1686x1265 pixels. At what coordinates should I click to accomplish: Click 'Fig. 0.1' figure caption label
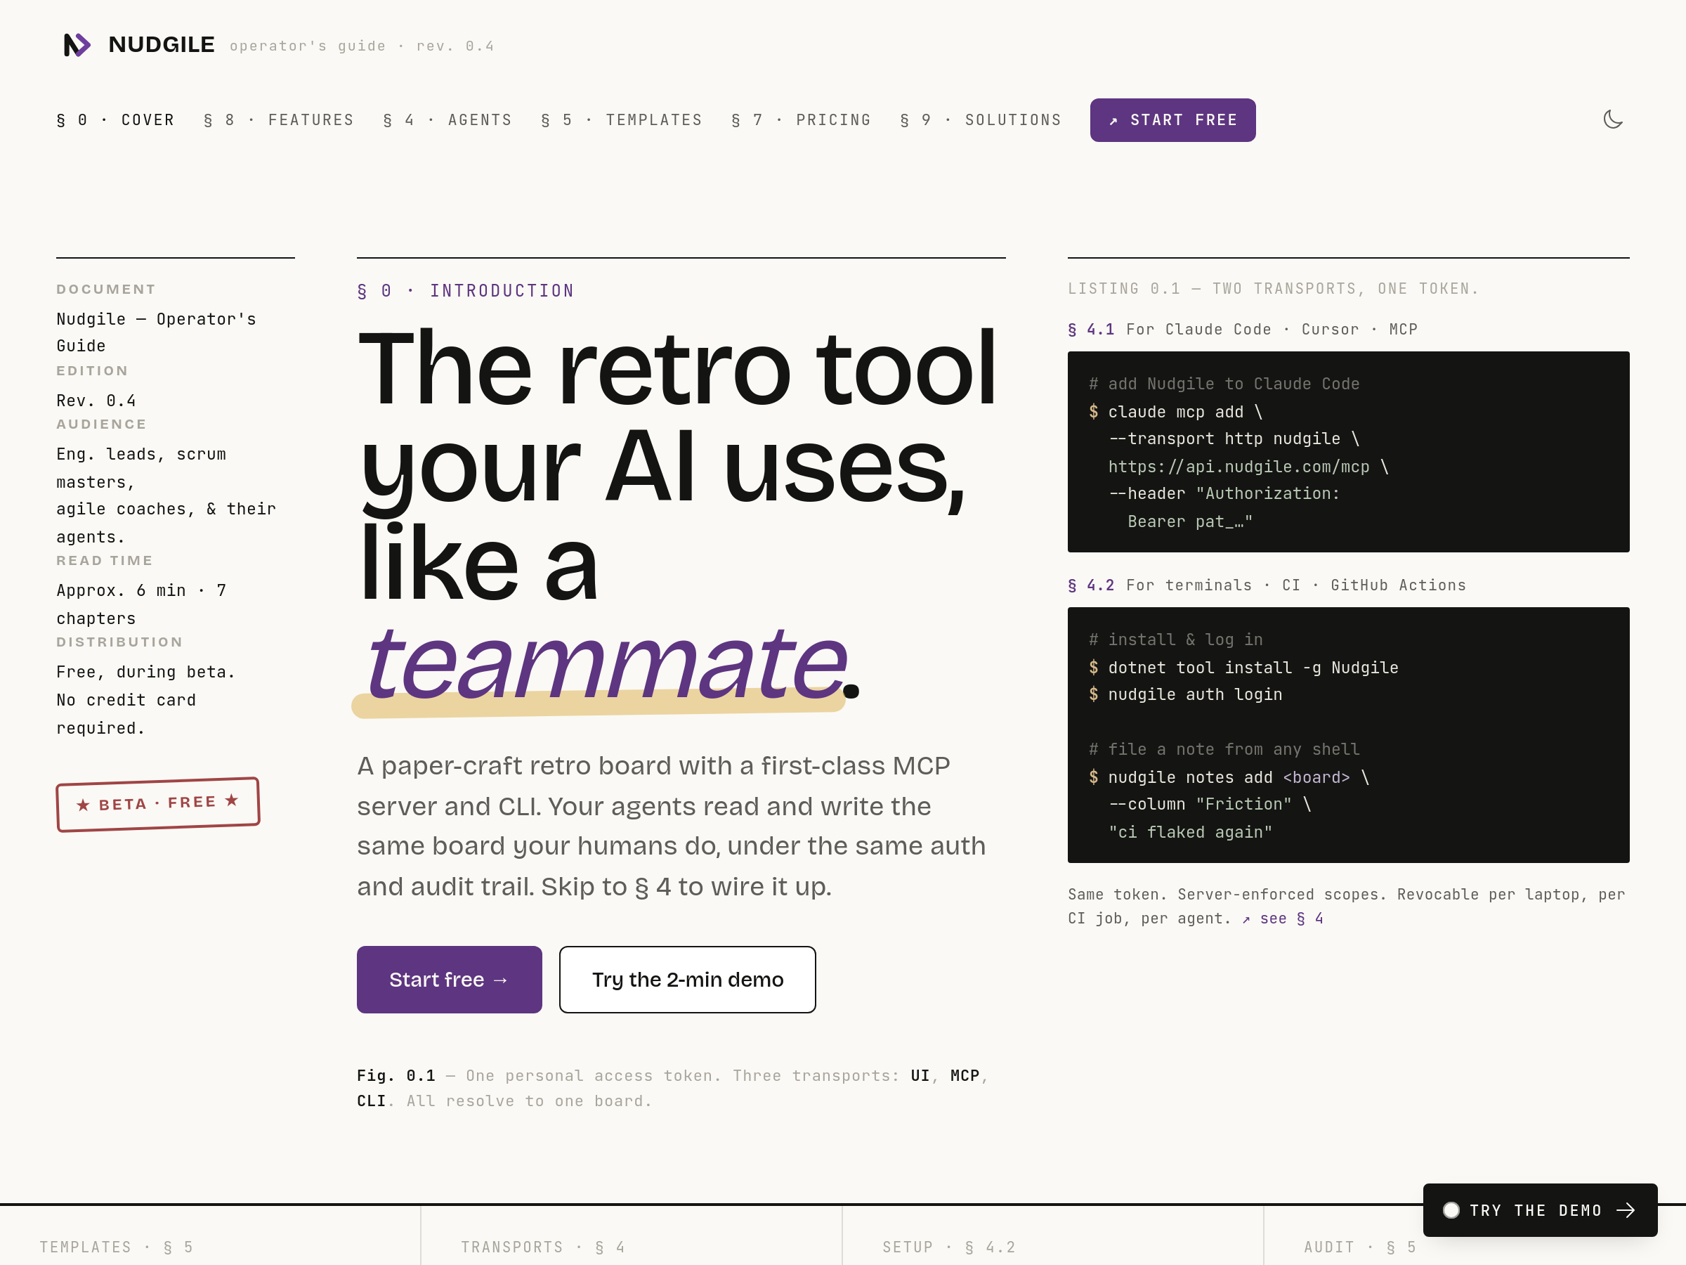tap(396, 1076)
